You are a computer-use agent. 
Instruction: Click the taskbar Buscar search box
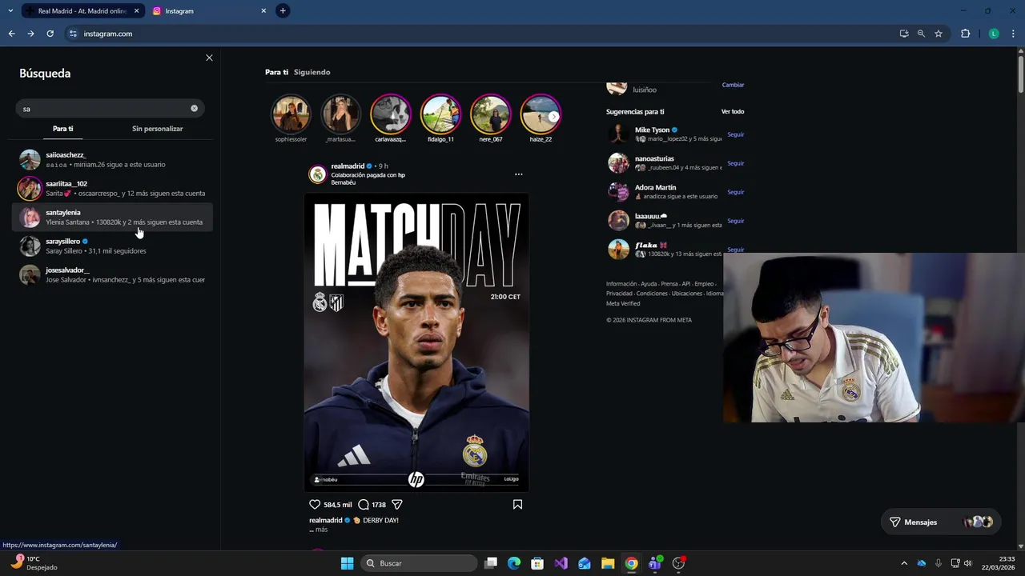418,563
